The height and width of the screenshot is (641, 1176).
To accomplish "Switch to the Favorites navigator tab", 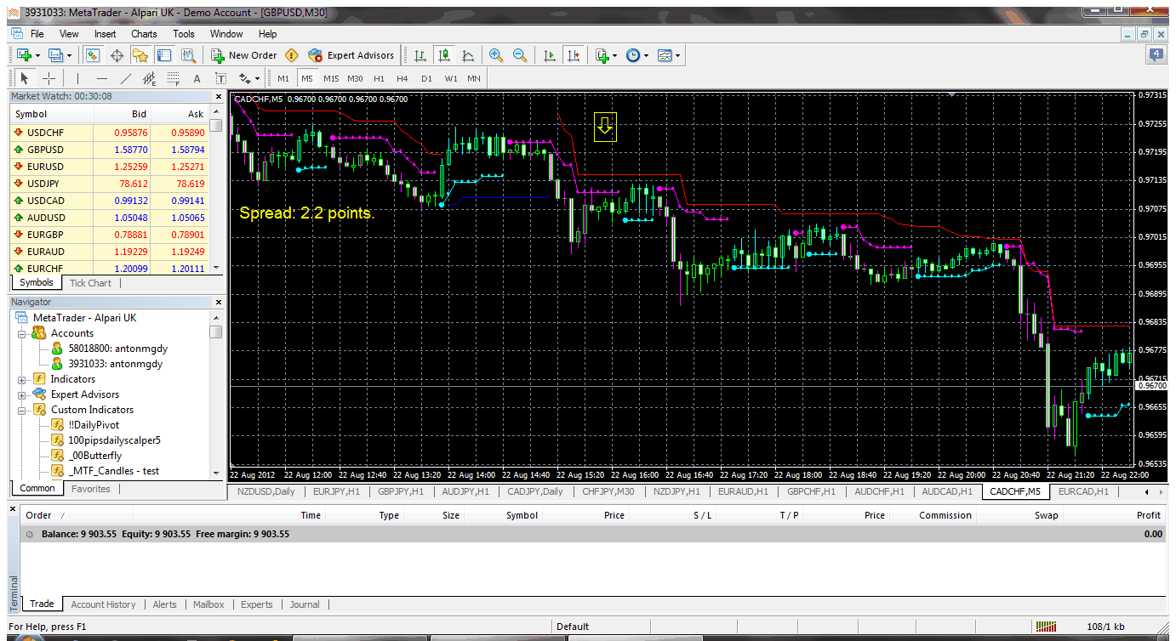I will click(90, 489).
